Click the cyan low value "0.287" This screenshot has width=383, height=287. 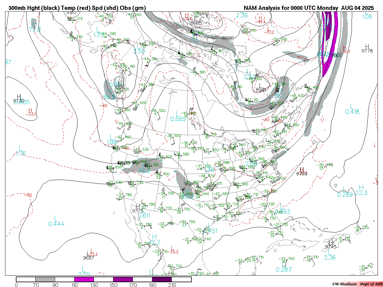[284, 270]
